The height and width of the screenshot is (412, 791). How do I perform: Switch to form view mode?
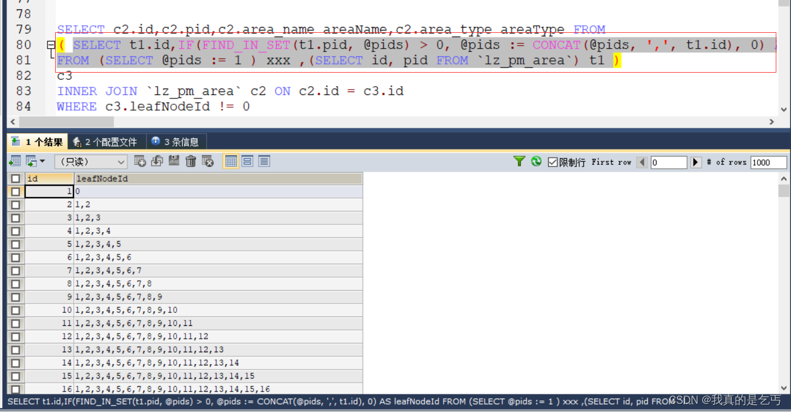(x=248, y=161)
